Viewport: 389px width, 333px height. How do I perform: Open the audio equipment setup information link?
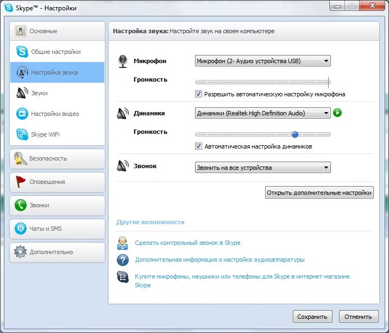[219, 260]
